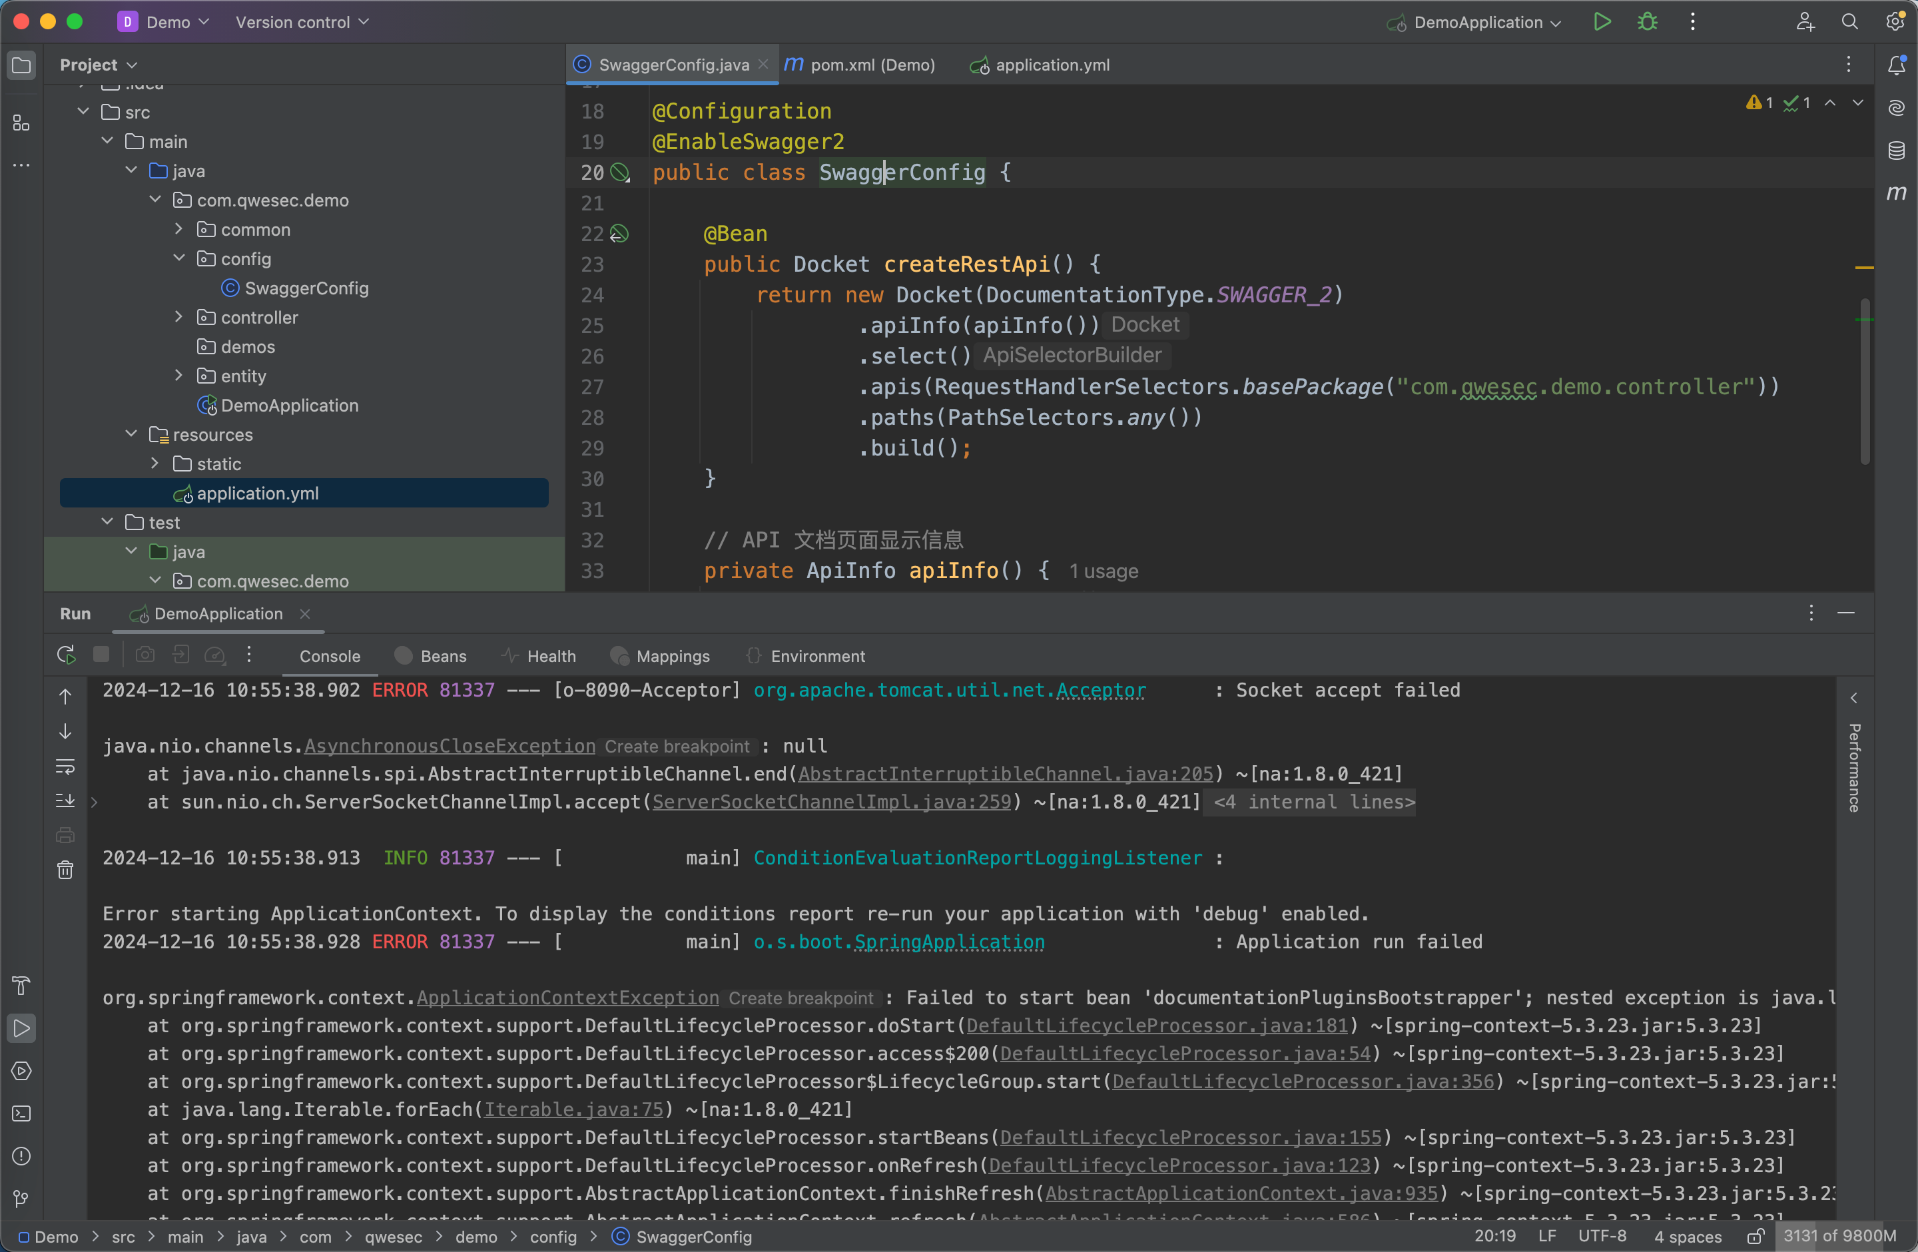Open DefaultLifecycleProcessor.java:181 link
Screen dimensions: 1918x1252
click(1157, 1026)
